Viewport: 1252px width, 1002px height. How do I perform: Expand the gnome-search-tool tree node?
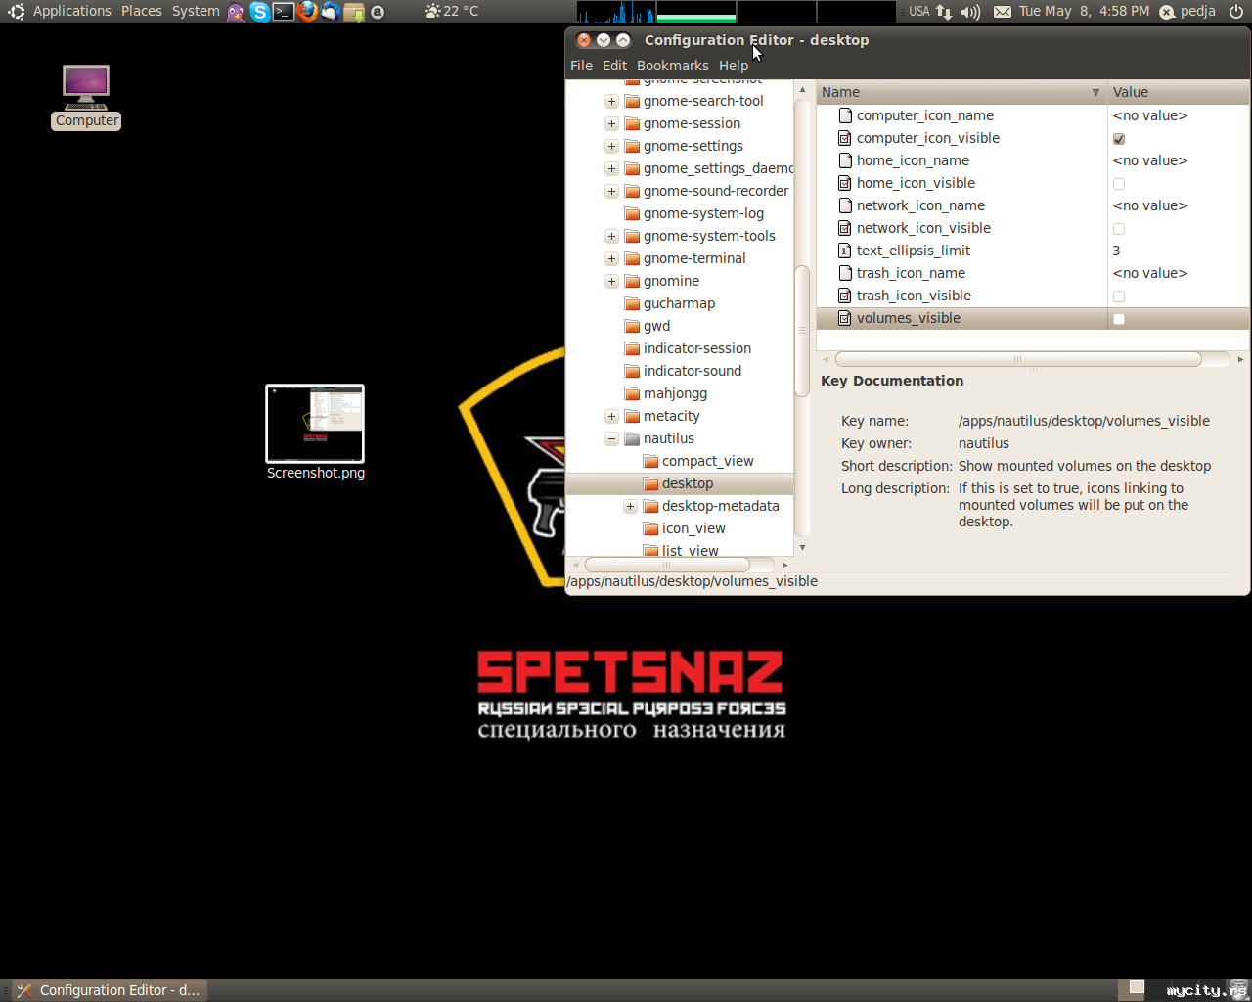pyautogui.click(x=611, y=101)
